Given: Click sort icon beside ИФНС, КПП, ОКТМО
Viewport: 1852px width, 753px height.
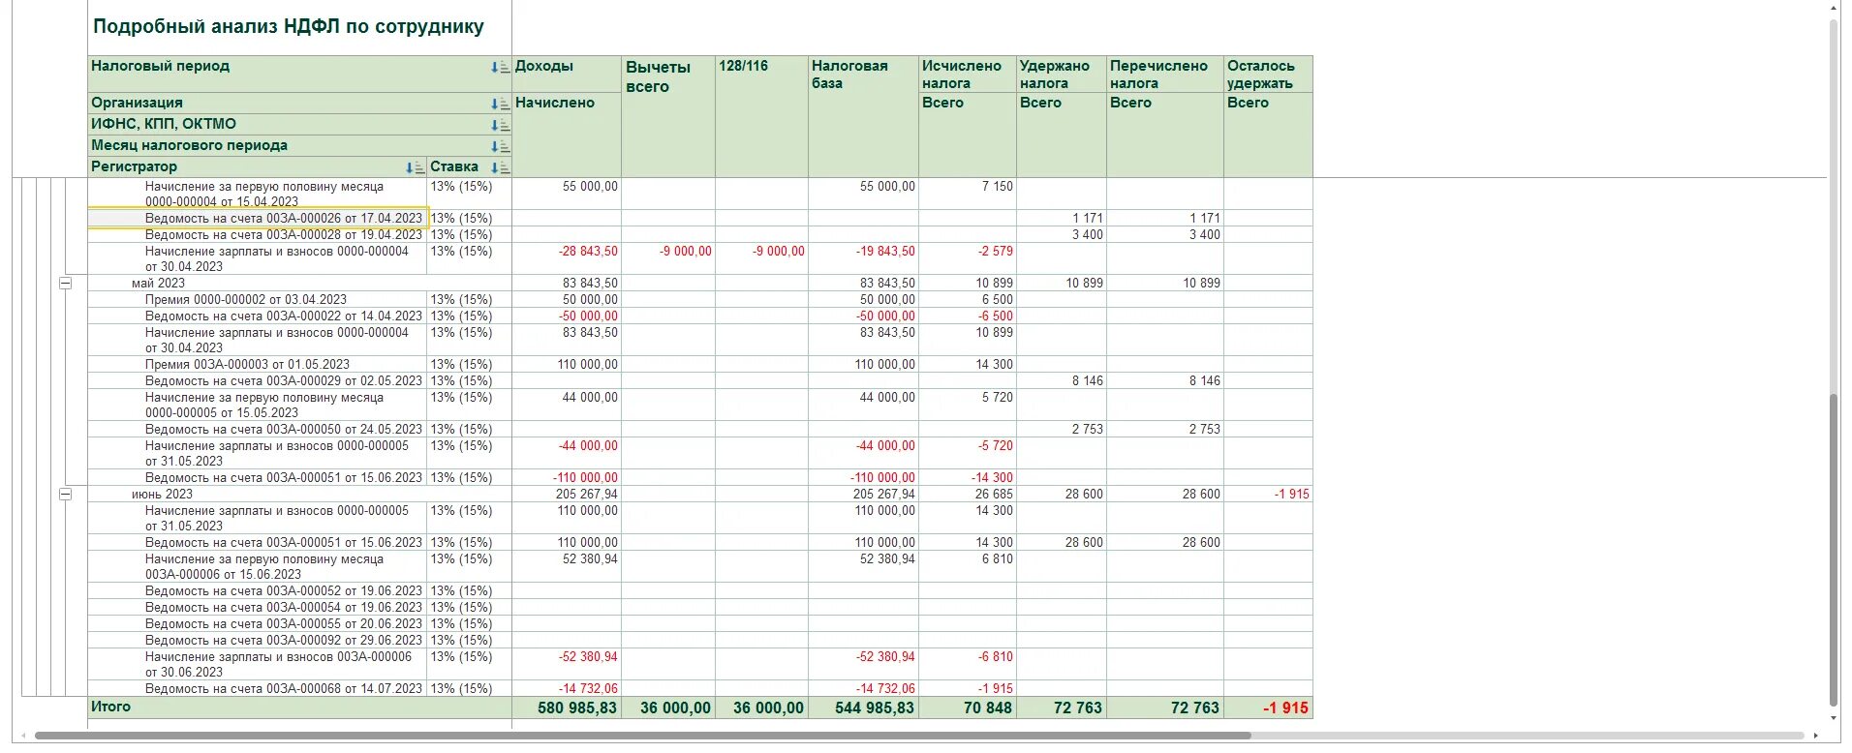Looking at the screenshot, I should point(500,126).
